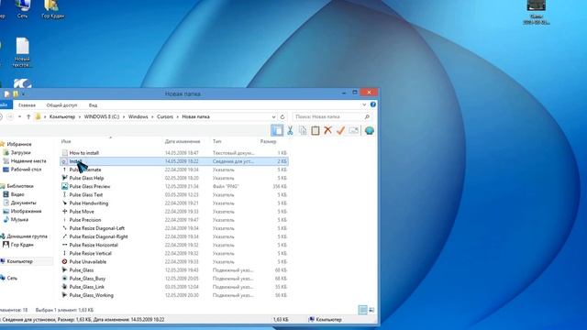The image size is (587, 330).
Task: Click the Copy pages icon in the toolbar
Action: (x=303, y=130)
